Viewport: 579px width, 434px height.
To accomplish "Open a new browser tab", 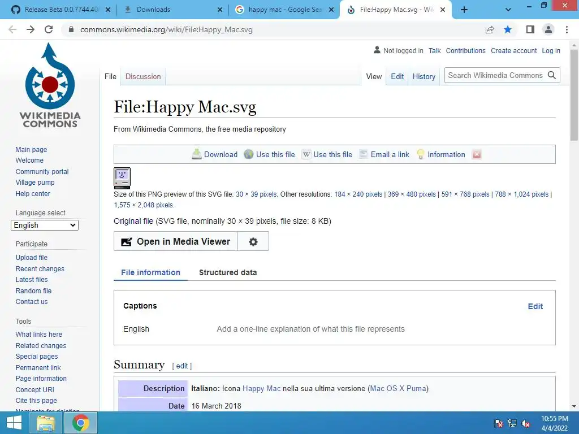I will point(464,10).
